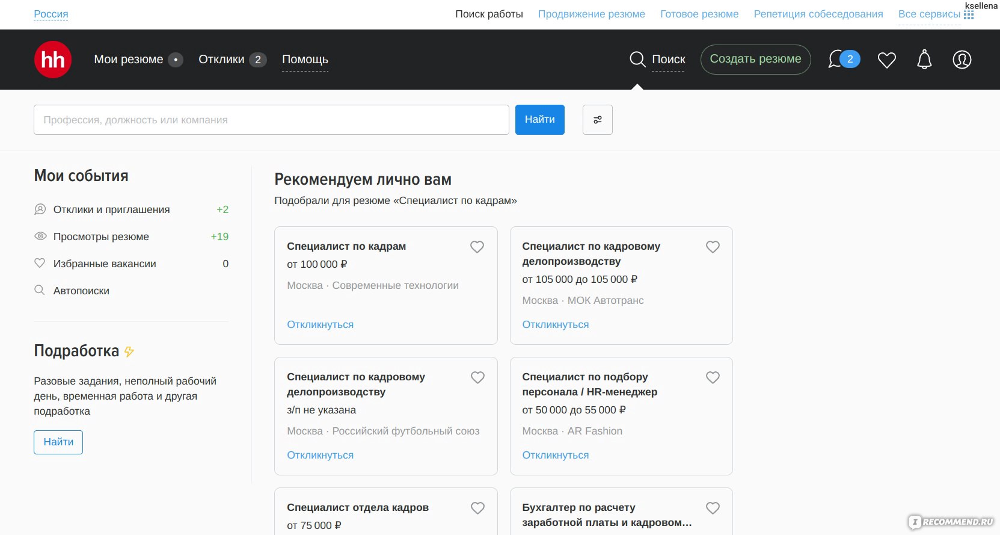Image resolution: width=1000 pixels, height=535 pixels.
Task: Open Автопоиски events link
Action: [x=81, y=291]
